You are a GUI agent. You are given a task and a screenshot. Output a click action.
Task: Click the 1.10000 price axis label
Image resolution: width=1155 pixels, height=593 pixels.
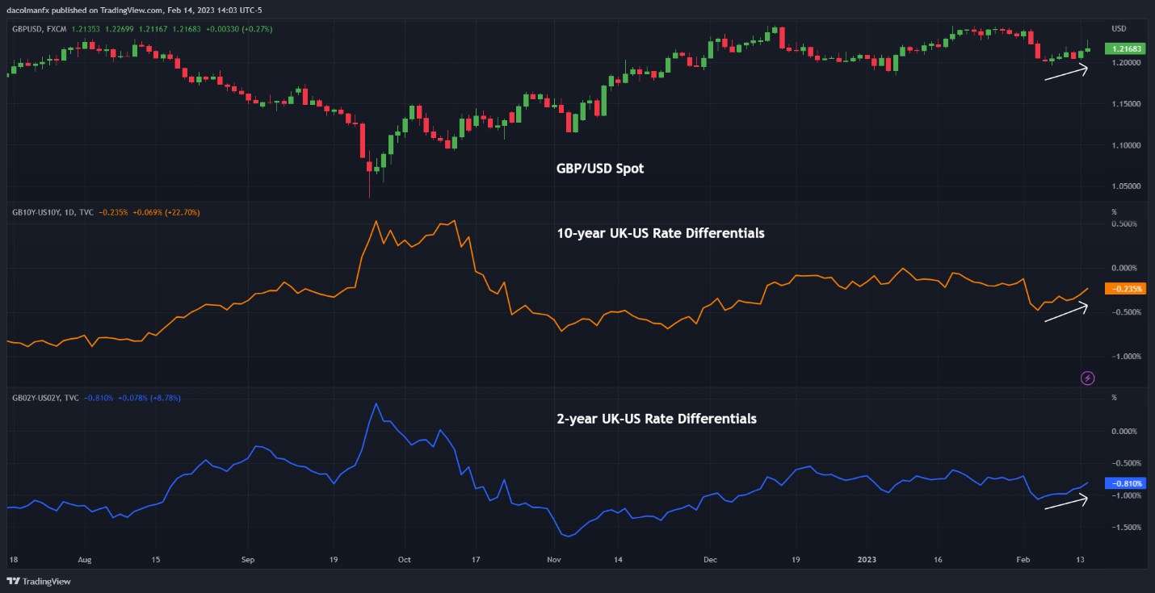(x=1125, y=145)
